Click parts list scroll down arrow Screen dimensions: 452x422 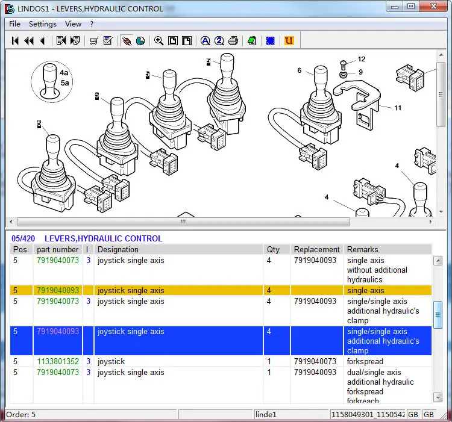pos(438,397)
